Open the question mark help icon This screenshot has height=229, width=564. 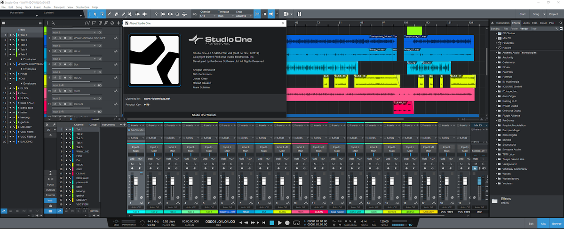[x=156, y=14]
